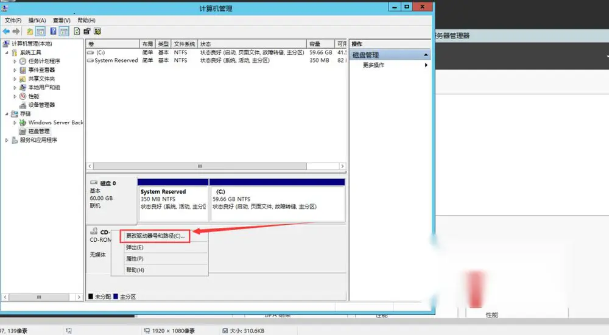
Task: Click the 磁盘 0 disk icon
Action: (94, 182)
